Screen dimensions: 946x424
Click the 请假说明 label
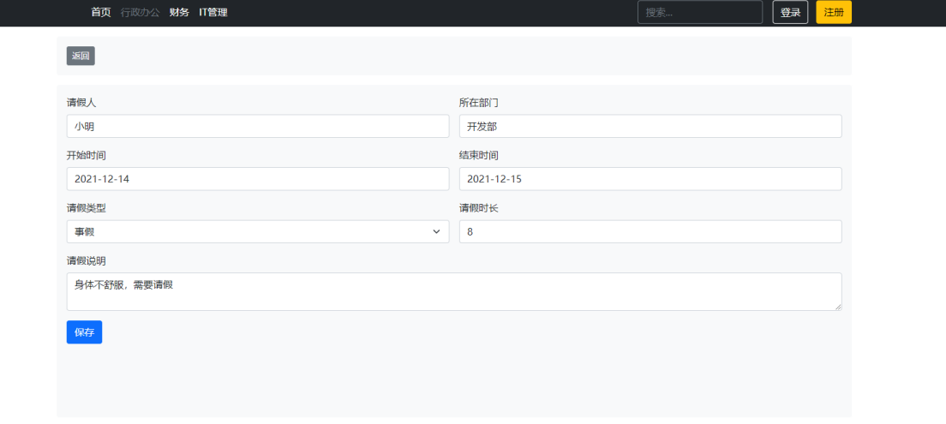coord(87,261)
